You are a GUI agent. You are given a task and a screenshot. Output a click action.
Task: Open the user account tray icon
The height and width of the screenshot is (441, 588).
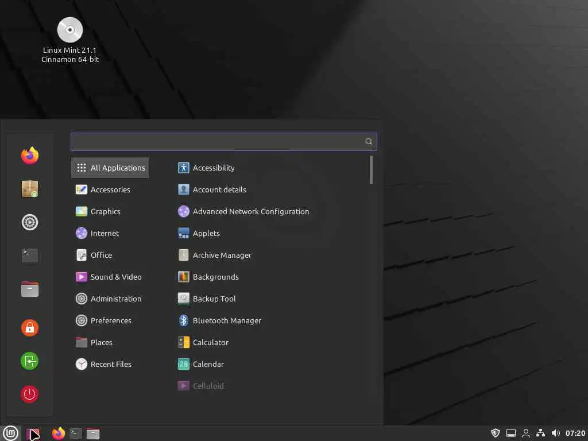click(x=526, y=433)
